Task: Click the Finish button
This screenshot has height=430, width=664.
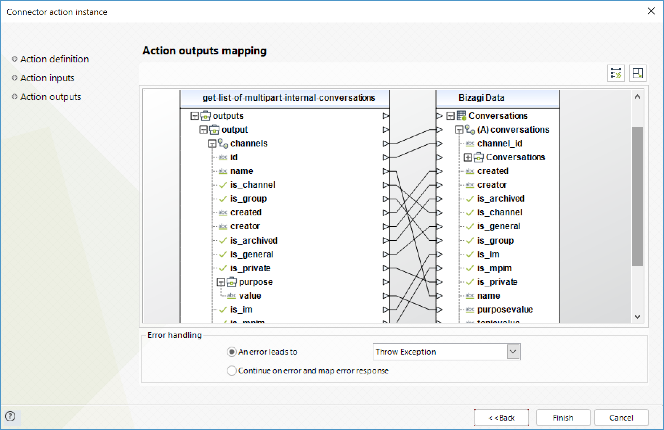Action: click(563, 418)
